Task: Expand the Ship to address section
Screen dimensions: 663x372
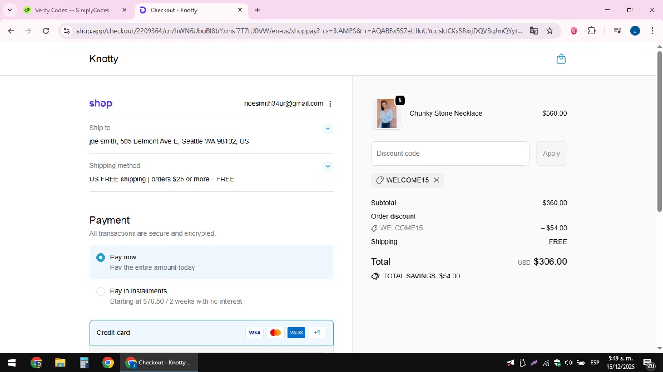Action: coord(328,129)
